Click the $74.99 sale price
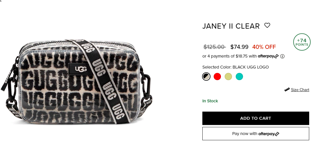Screen dimensions: 324x146 [x=239, y=47]
